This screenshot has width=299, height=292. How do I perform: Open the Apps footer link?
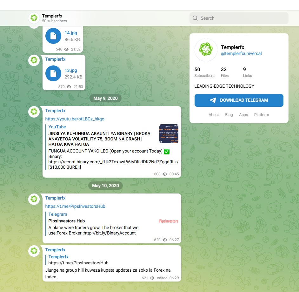pos(243,115)
